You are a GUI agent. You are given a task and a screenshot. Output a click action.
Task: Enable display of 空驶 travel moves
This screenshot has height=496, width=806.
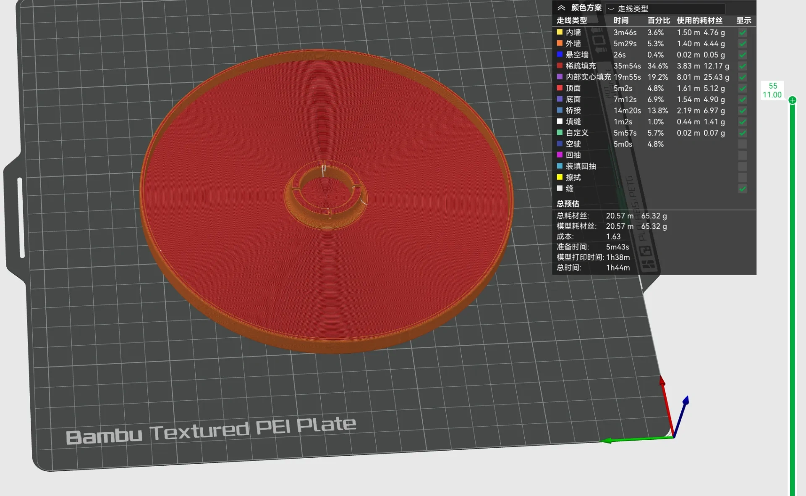click(x=742, y=144)
